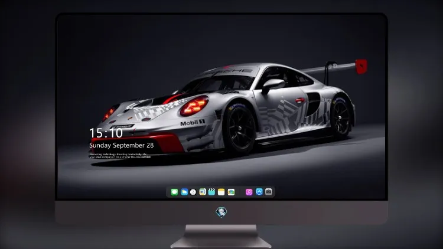Open the Photos gallery app in dock
This screenshot has height=249, width=443.
click(231, 192)
